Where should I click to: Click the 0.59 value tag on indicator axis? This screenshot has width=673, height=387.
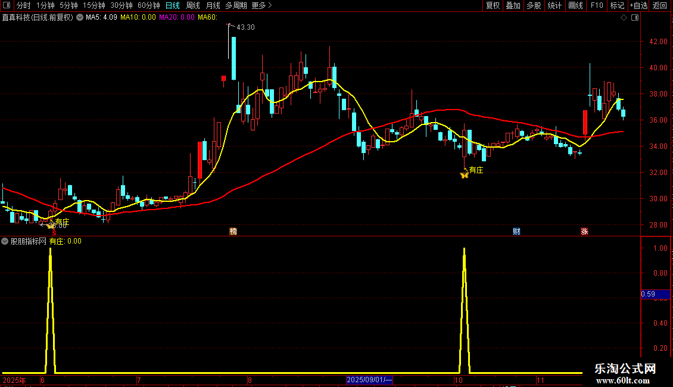point(655,294)
